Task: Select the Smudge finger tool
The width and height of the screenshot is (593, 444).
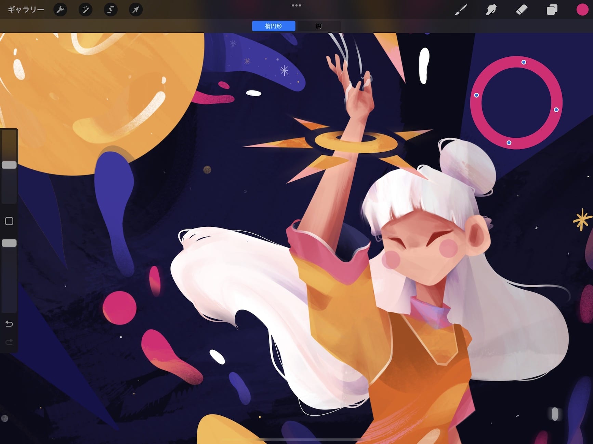Action: [491, 10]
